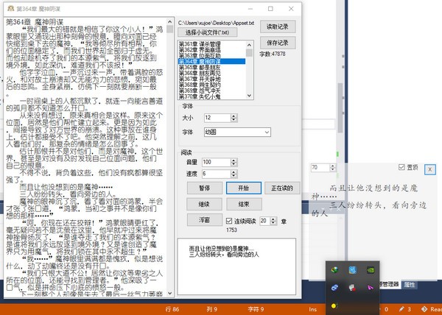The width and height of the screenshot is (442, 315).
Task: Toggle the 连续阅读 checkbox
Action: pyautogui.click(x=228, y=220)
